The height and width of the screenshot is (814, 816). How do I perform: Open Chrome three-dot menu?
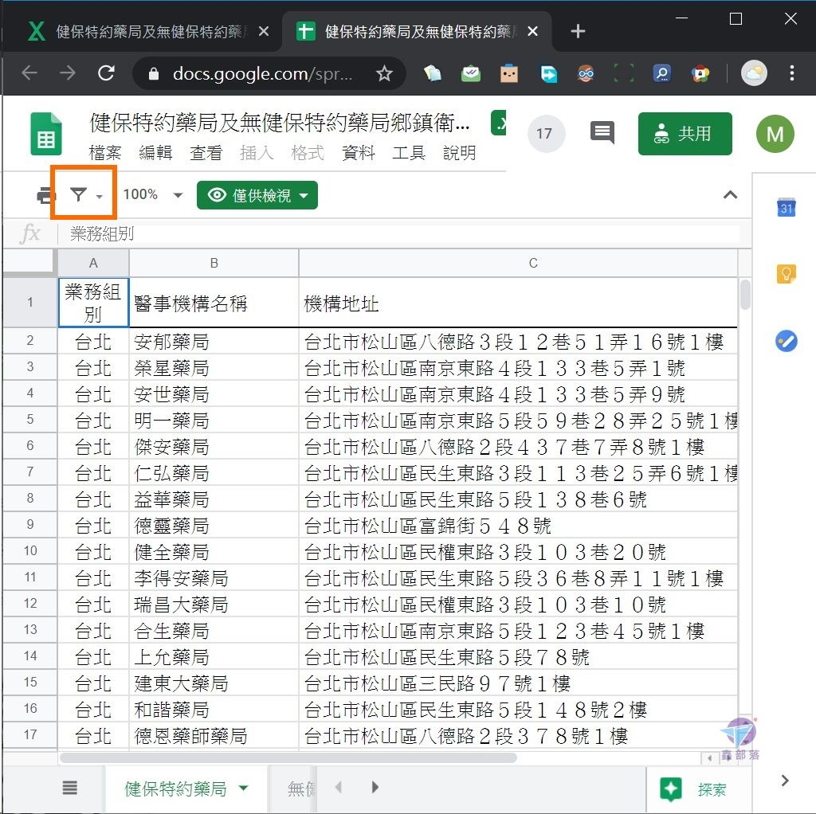791,72
